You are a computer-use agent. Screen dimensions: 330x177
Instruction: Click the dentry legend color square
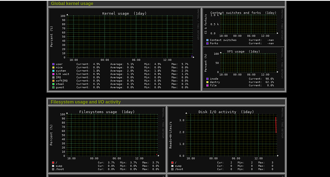pyautogui.click(x=207, y=82)
